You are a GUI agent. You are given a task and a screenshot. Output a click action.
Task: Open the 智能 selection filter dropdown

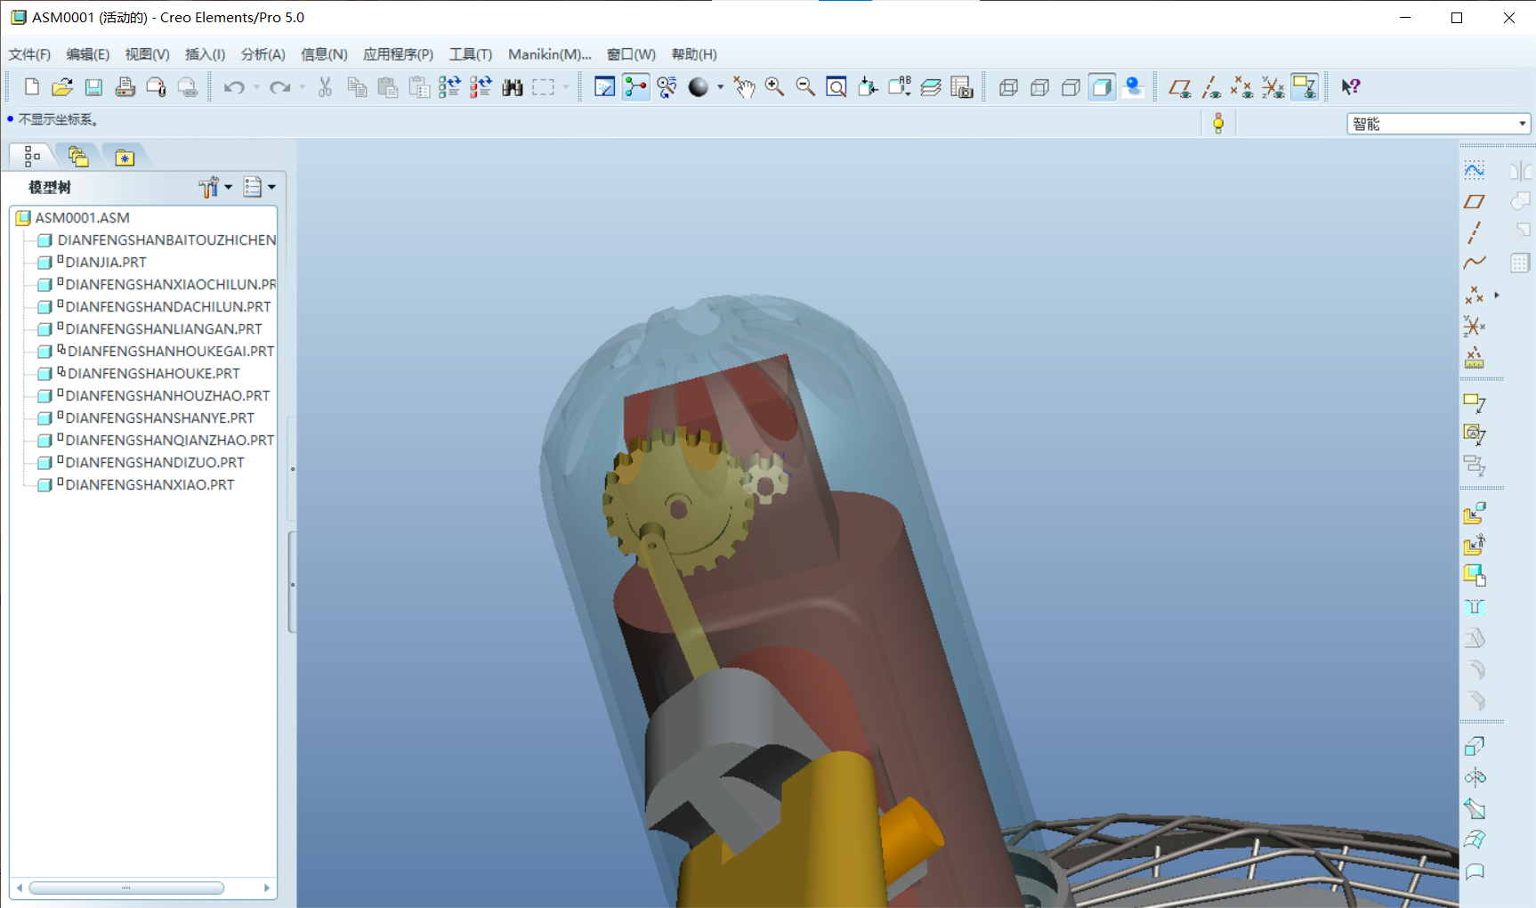coord(1438,124)
